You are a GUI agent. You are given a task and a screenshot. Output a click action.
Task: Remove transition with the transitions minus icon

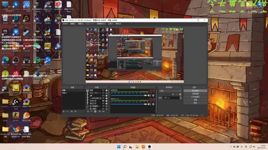[x=177, y=94]
